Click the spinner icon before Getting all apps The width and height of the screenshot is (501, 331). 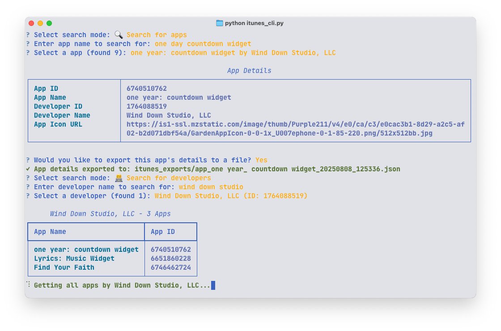click(28, 284)
